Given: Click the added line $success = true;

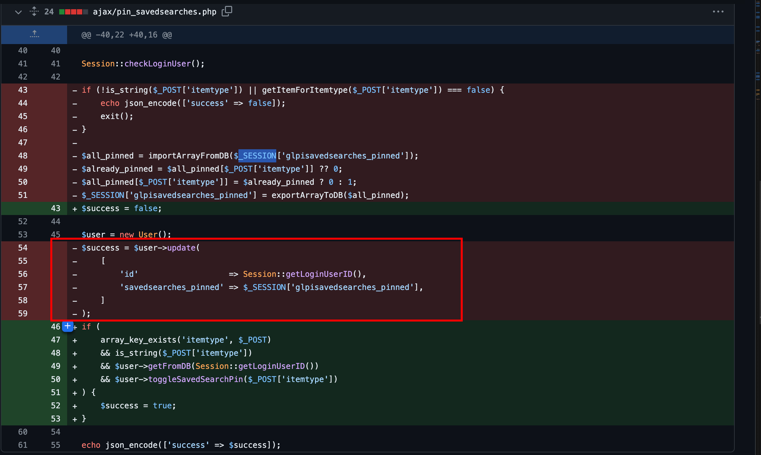Looking at the screenshot, I should [x=138, y=405].
